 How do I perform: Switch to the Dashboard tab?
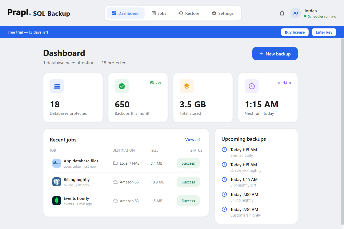pyautogui.click(x=125, y=13)
